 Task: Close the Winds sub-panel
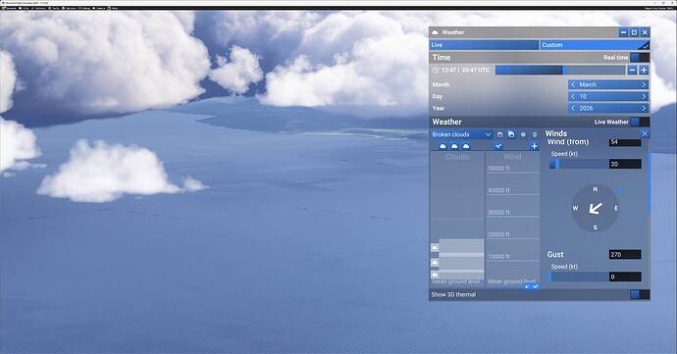[645, 133]
